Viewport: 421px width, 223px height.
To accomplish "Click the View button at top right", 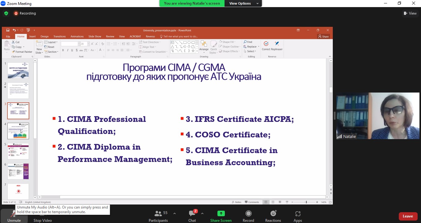I will 410,13.
